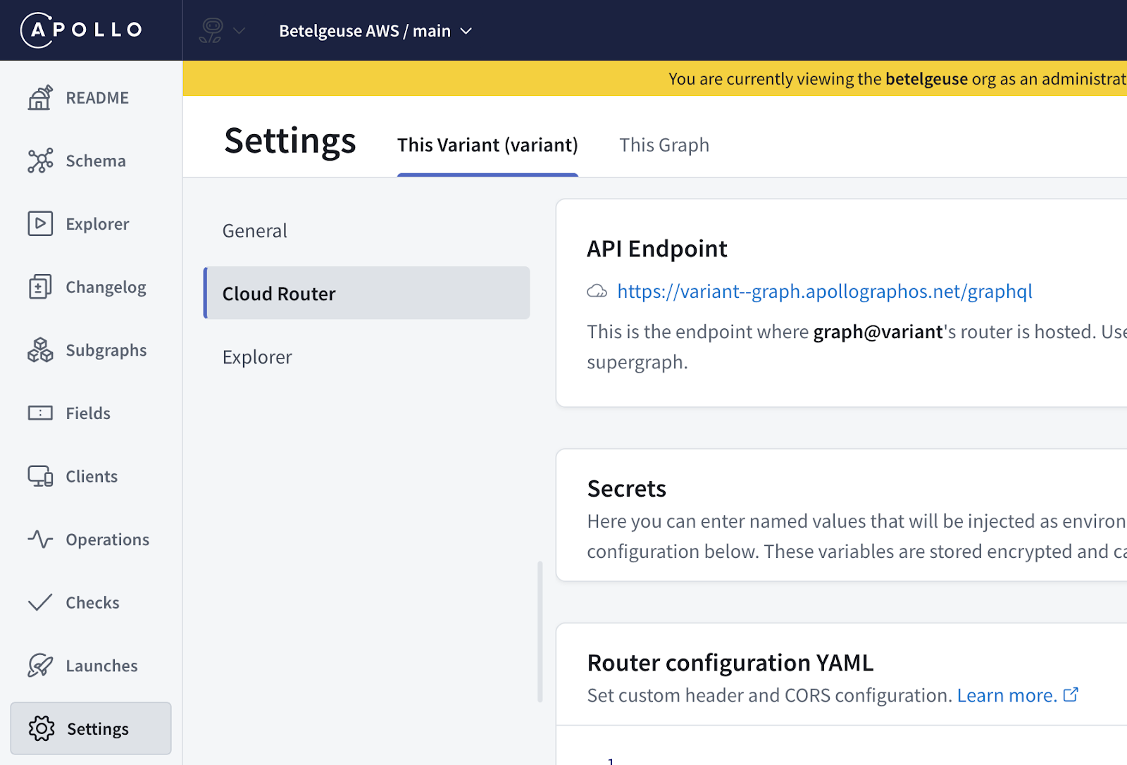Image resolution: width=1127 pixels, height=765 pixels.
Task: Click the Settings page title
Action: (x=290, y=141)
